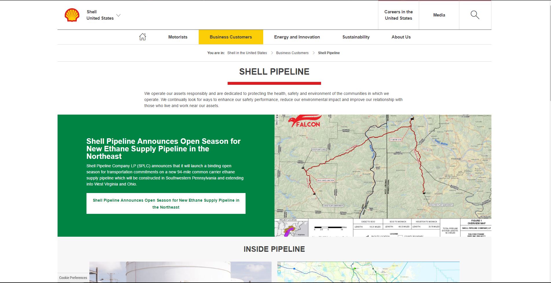Open Careers in the United States
551x283 pixels.
point(398,15)
